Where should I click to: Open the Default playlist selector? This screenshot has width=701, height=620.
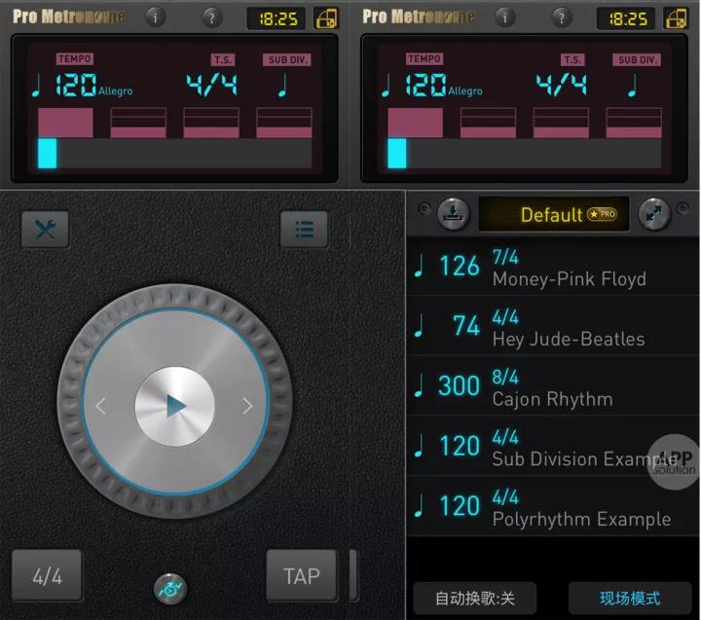(x=554, y=214)
